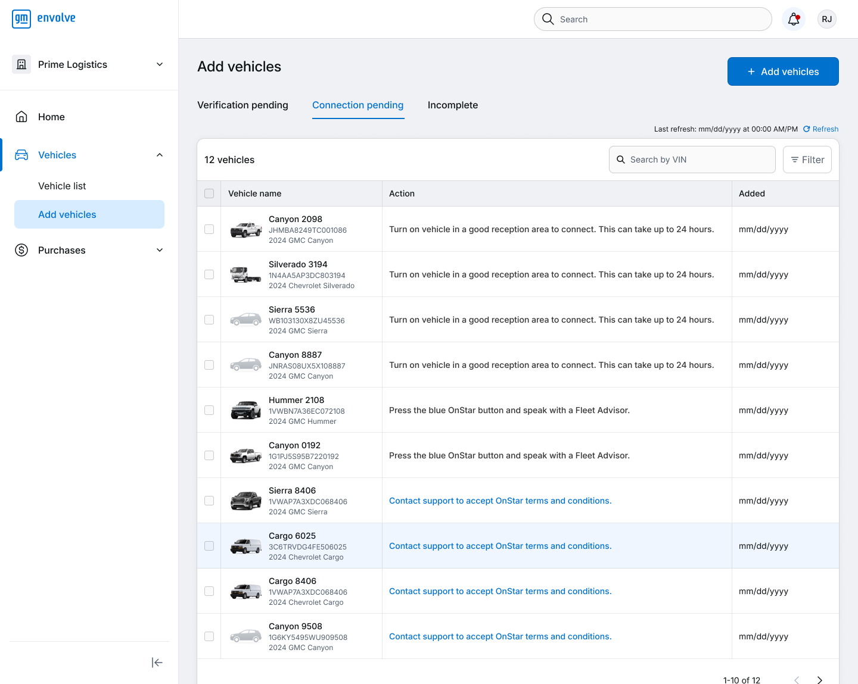Image resolution: width=858 pixels, height=684 pixels.
Task: Collapse the Vehicles sidebar section
Action: pyautogui.click(x=160, y=155)
